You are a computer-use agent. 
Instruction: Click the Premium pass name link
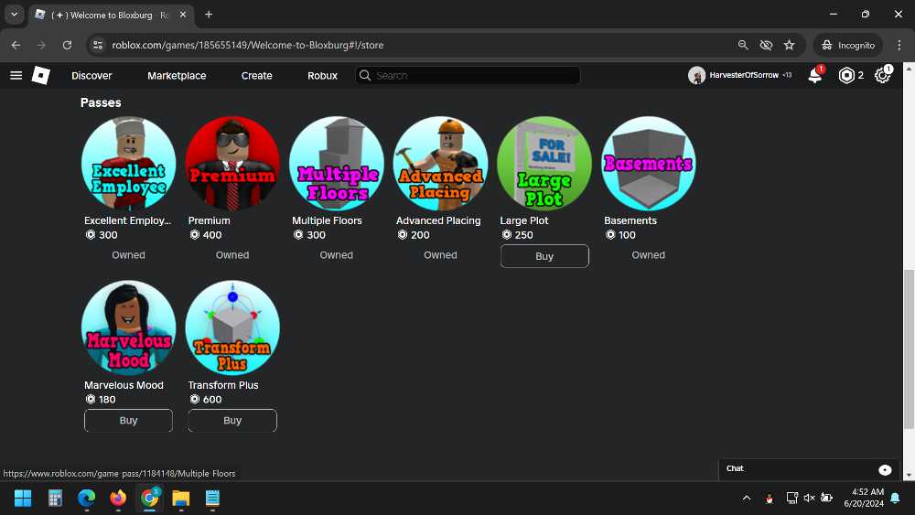[x=209, y=220]
